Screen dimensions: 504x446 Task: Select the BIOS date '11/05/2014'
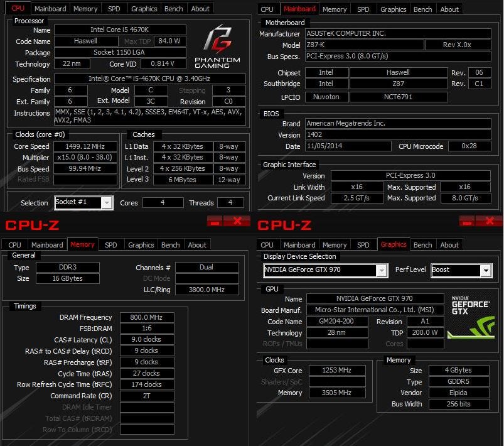point(348,146)
